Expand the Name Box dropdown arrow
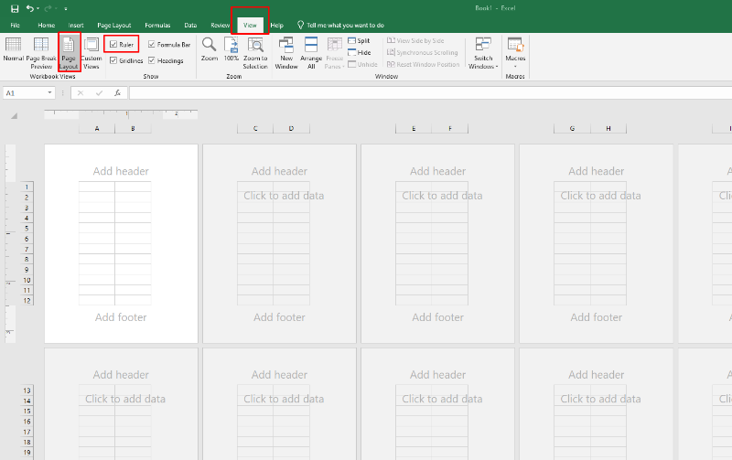The width and height of the screenshot is (732, 460). pos(50,93)
